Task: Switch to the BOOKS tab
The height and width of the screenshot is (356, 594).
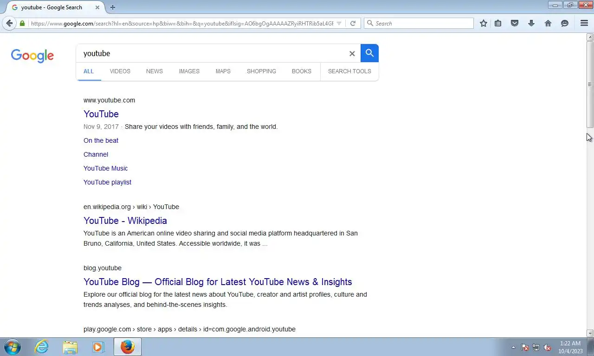Action: [x=302, y=71]
